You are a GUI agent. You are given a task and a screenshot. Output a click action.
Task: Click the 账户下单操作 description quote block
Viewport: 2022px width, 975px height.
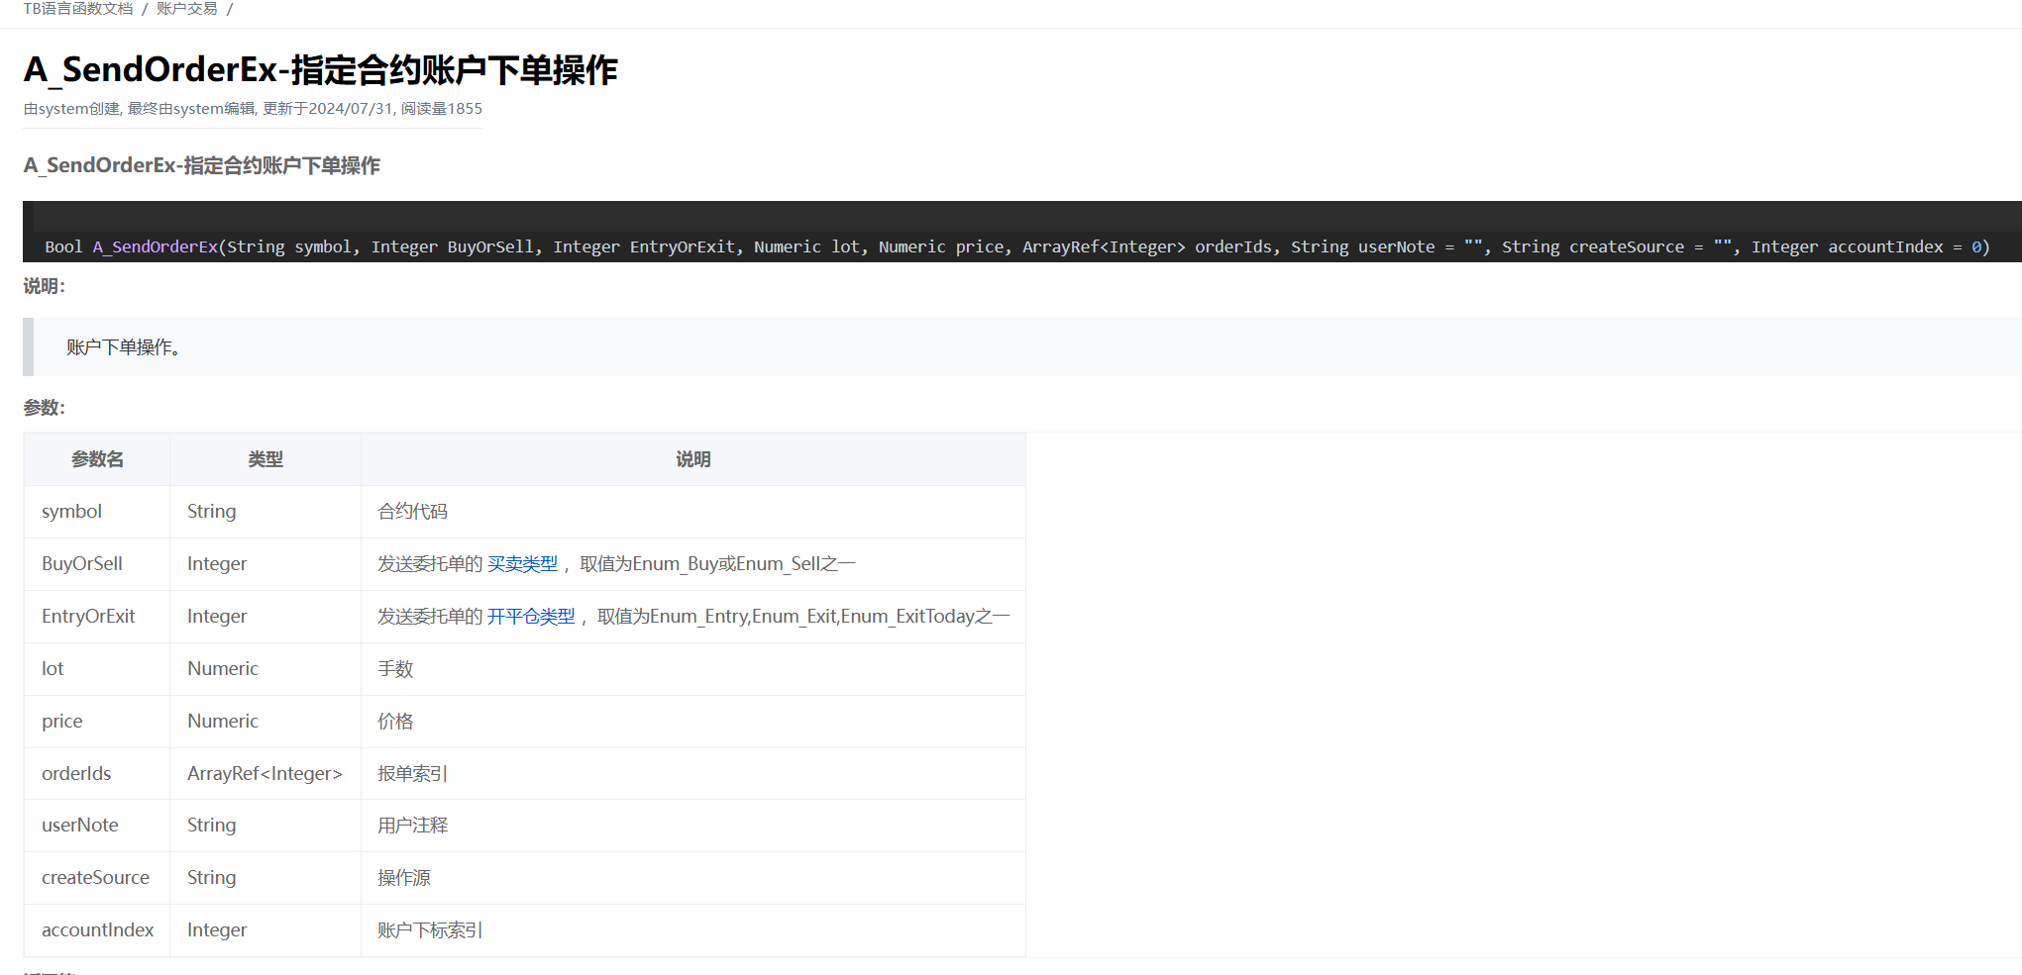click(x=123, y=347)
